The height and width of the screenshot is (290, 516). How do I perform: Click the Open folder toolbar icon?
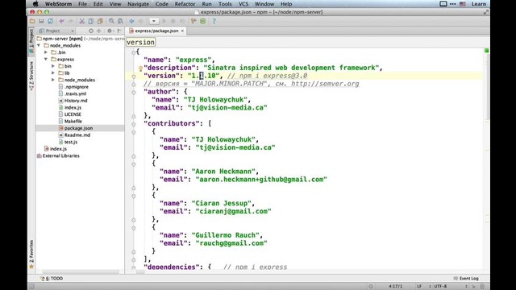(x=32, y=21)
